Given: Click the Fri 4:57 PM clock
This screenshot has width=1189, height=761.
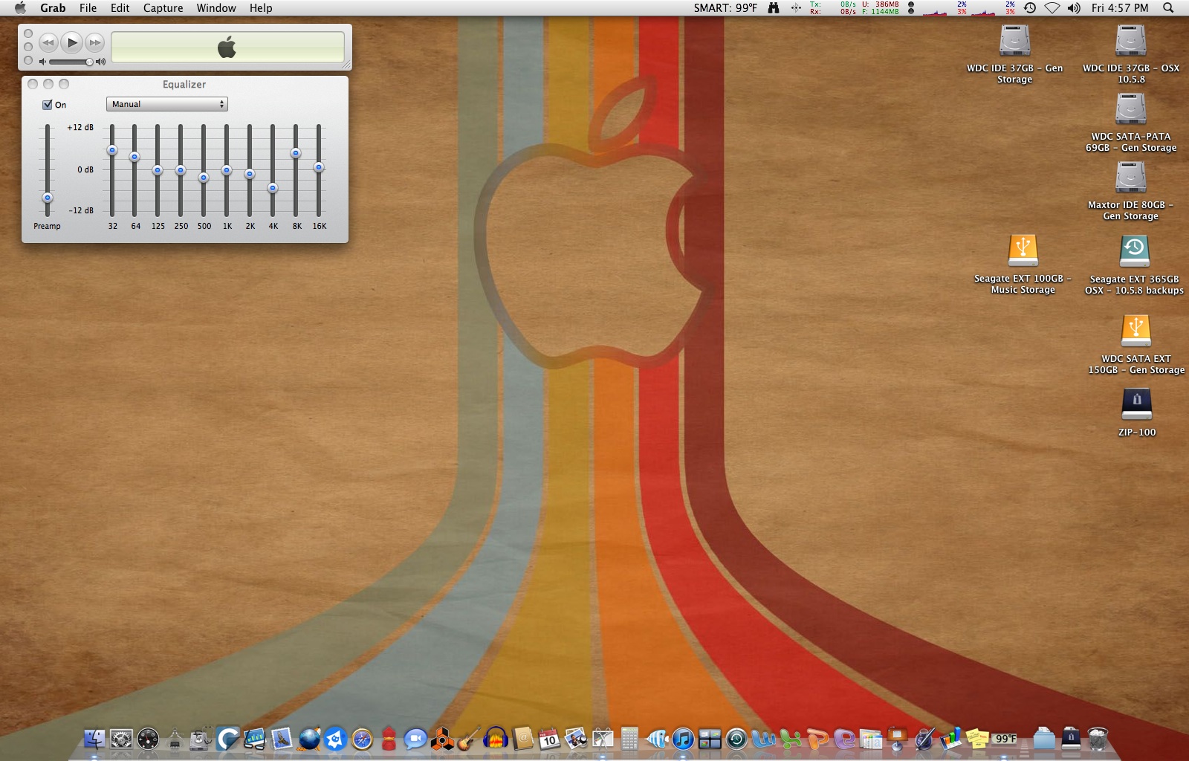Looking at the screenshot, I should pyautogui.click(x=1120, y=8).
